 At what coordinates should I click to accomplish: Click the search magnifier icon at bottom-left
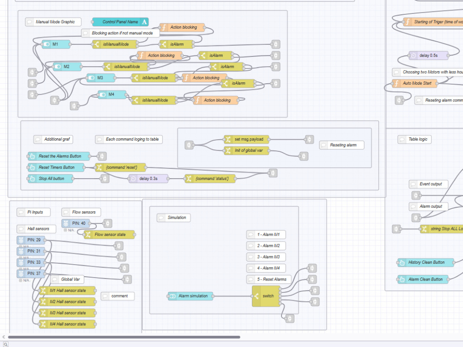5,344
